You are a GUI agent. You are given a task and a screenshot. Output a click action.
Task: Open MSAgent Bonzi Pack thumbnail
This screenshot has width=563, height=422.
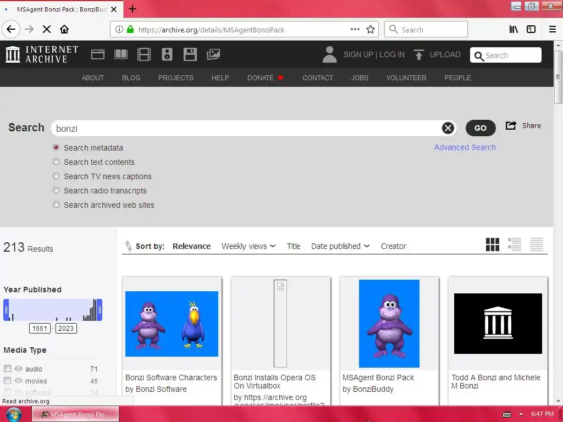pyautogui.click(x=389, y=323)
